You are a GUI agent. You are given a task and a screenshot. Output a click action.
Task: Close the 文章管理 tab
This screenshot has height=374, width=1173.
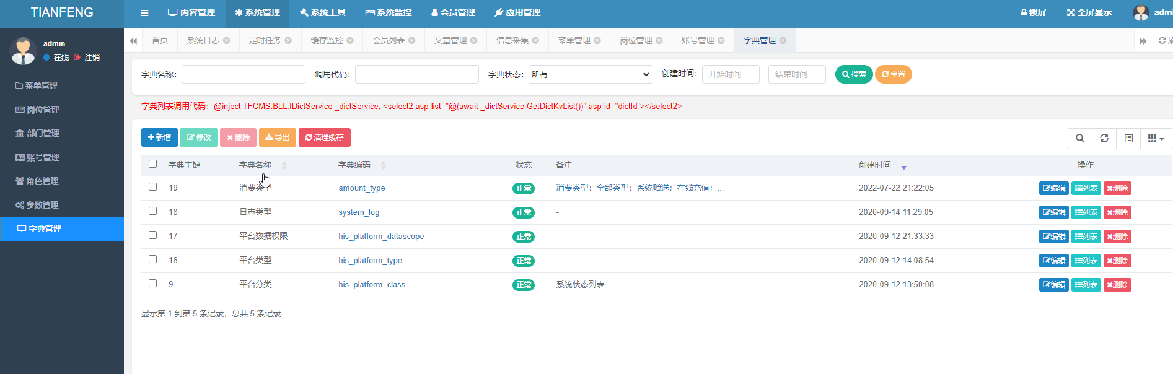coord(474,41)
